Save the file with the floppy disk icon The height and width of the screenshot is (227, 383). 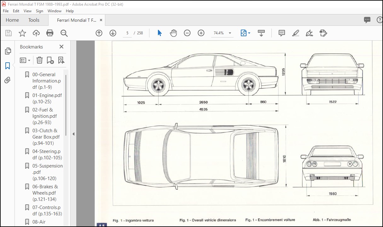9,33
